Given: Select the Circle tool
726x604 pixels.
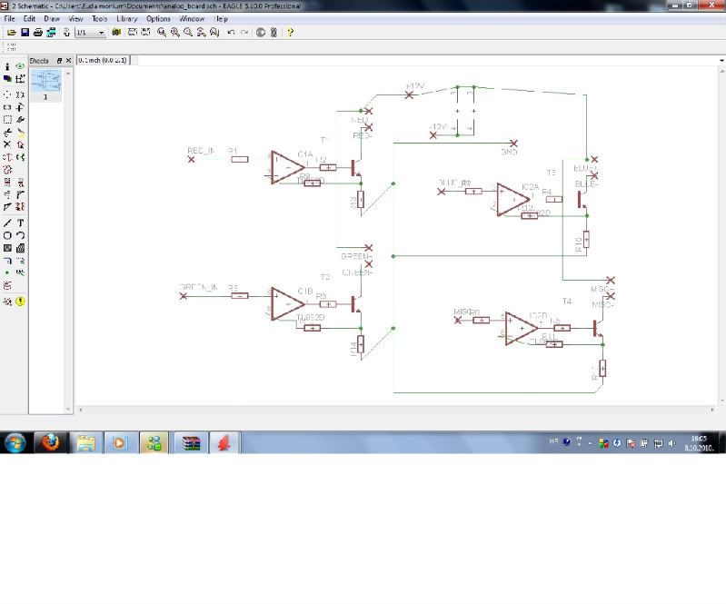Looking at the screenshot, I should coord(7,235).
